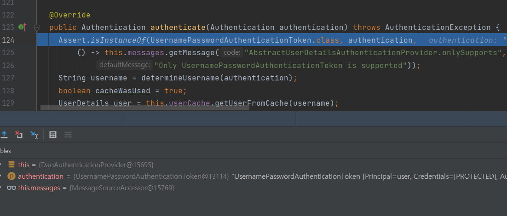Click {DaoAuthenticationProvider@15695} value
Screen dimensions: 507x216
[x=96, y=165]
